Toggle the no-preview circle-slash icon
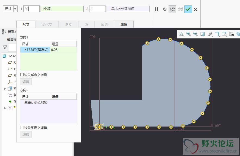 pos(165,9)
